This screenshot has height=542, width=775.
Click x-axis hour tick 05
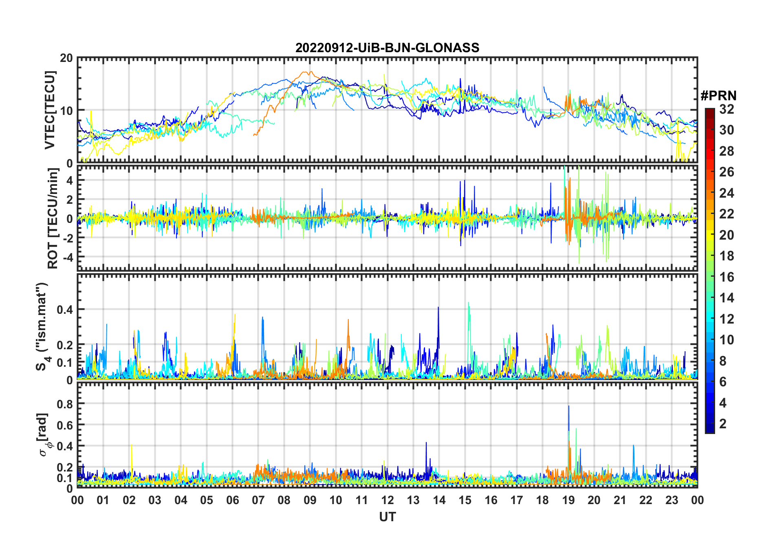[x=207, y=500]
